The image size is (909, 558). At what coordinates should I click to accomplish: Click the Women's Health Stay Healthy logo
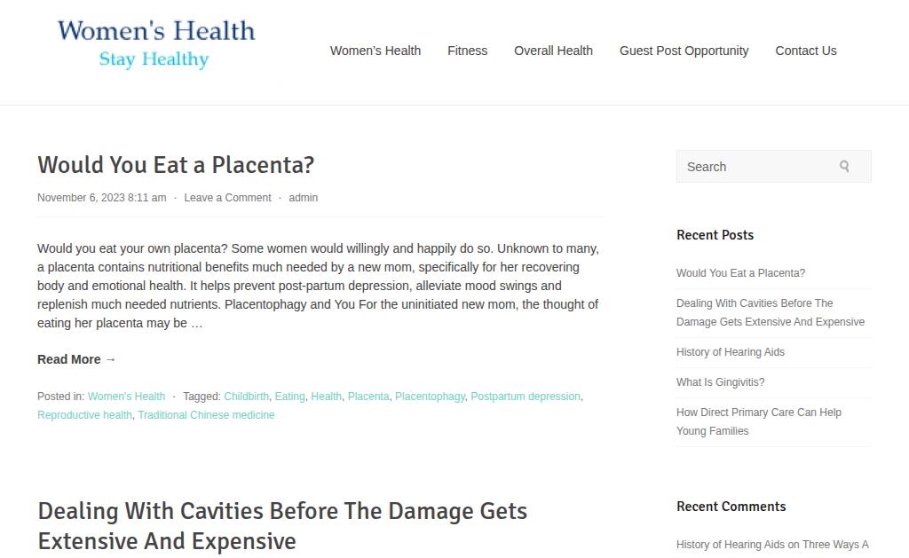156,44
